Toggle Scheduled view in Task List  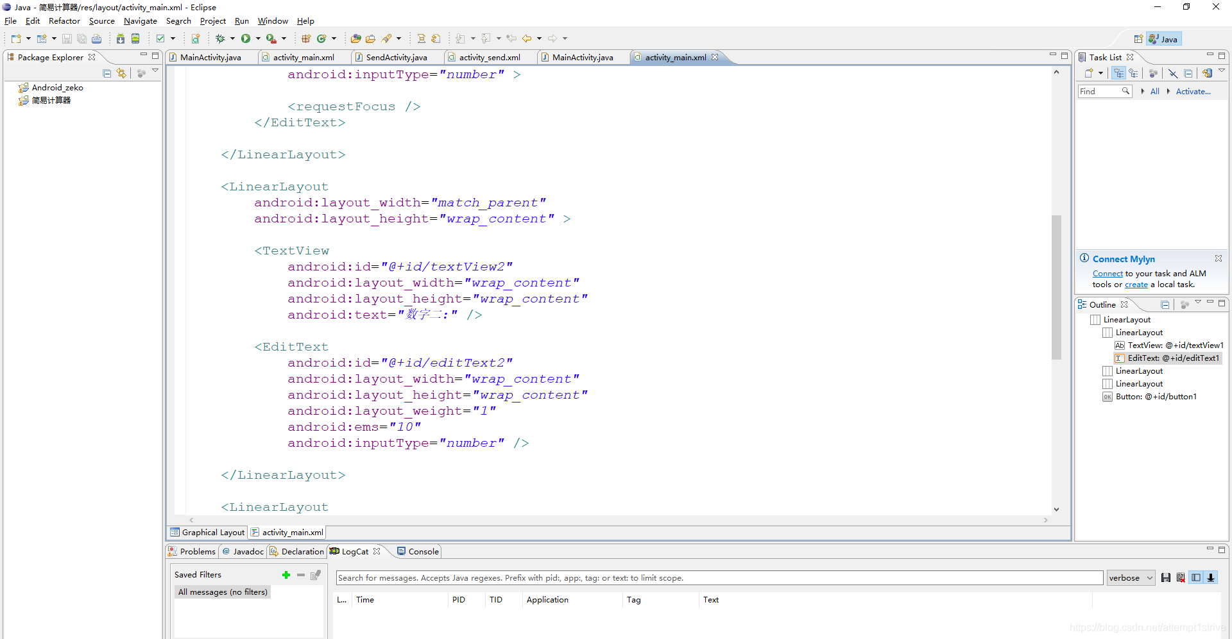coord(1133,73)
